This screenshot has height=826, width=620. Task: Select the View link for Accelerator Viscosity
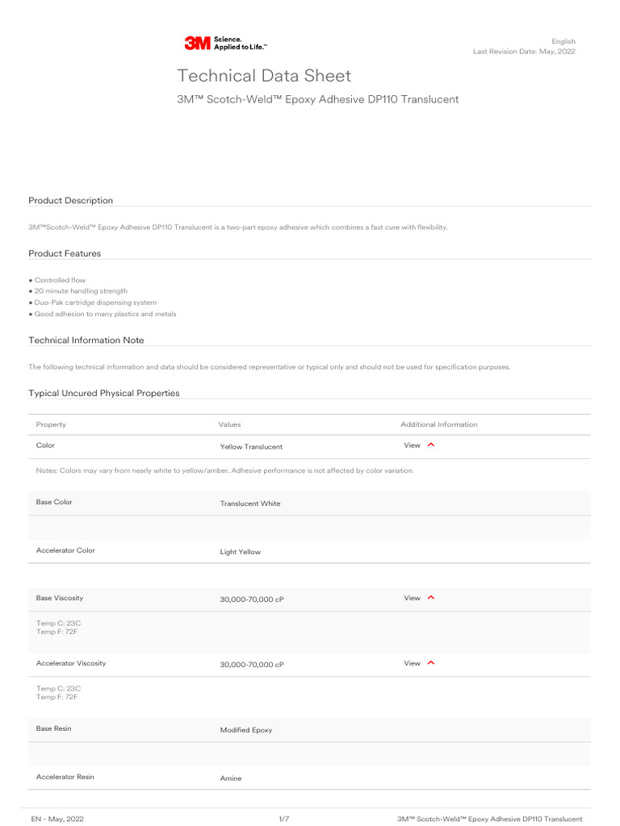pos(412,663)
